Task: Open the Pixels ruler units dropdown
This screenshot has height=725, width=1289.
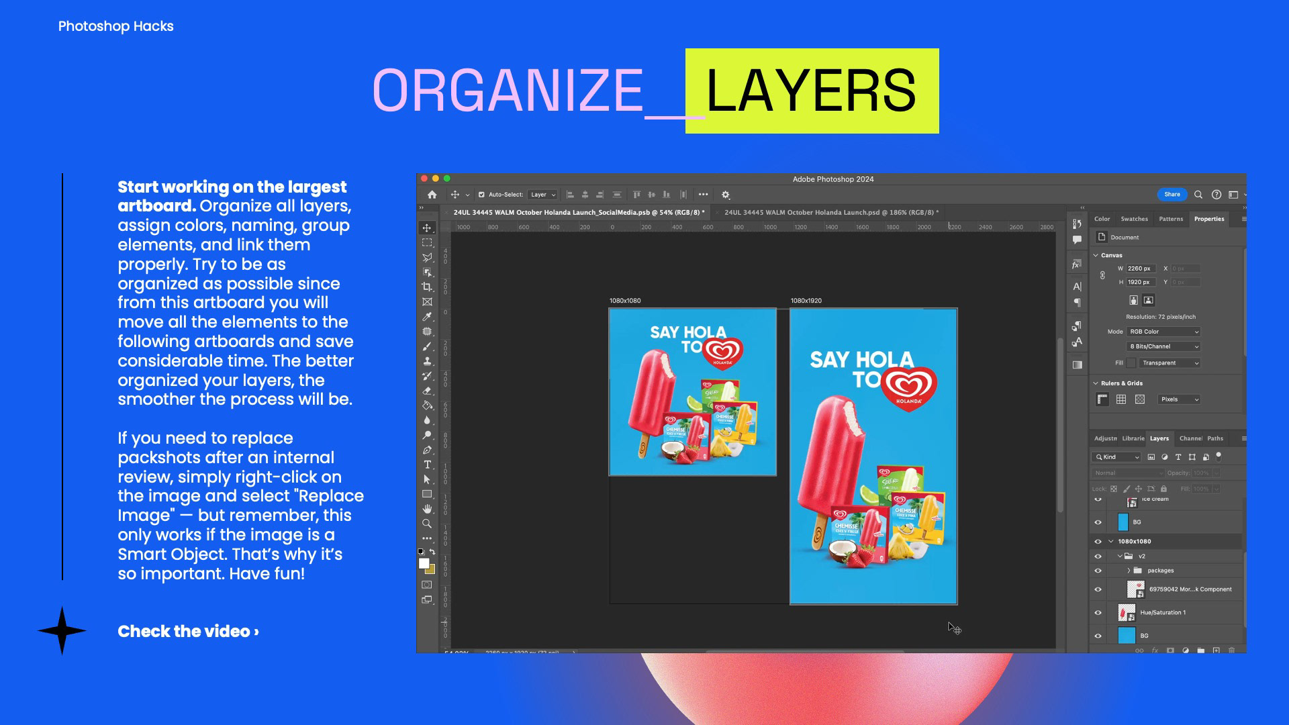Action: (x=1180, y=399)
